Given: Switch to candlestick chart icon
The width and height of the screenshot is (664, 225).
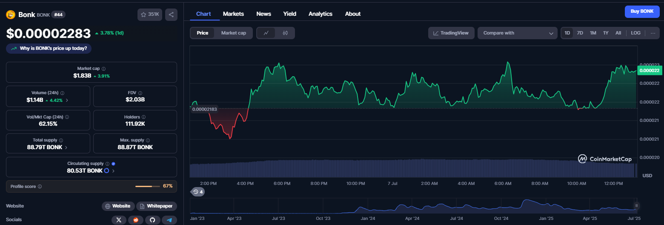Looking at the screenshot, I should (x=285, y=33).
